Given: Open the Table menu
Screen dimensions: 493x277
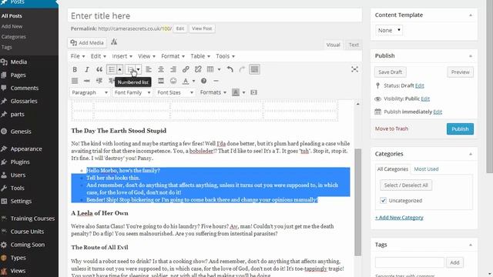Looking at the screenshot, I should click(x=200, y=56).
